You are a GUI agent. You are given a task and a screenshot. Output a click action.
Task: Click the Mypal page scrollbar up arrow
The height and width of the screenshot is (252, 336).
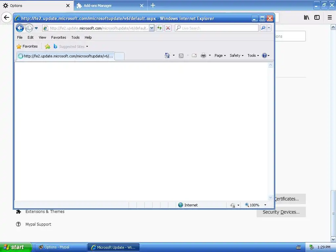click(x=333, y=27)
